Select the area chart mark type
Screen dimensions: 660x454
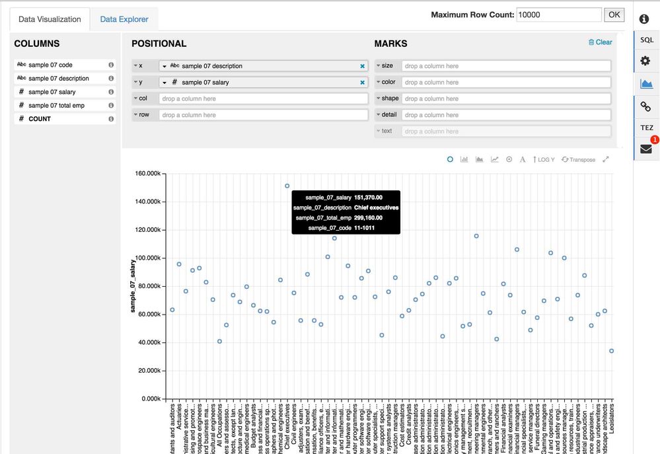480,160
